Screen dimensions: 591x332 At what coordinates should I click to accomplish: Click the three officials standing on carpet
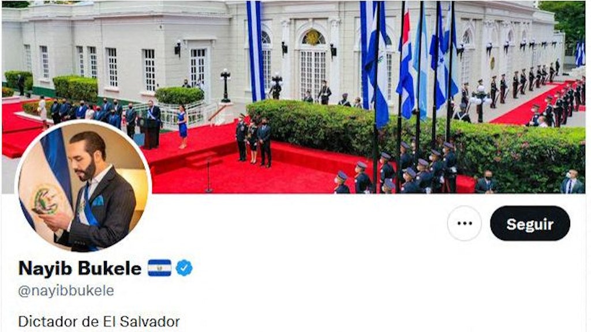pyautogui.click(x=253, y=141)
